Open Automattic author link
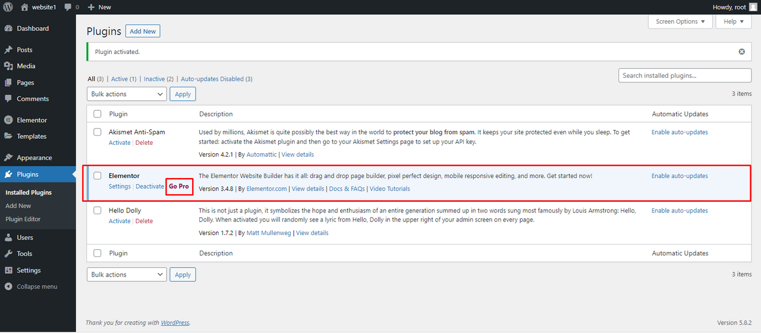This screenshot has height=333, width=761. (x=262, y=154)
